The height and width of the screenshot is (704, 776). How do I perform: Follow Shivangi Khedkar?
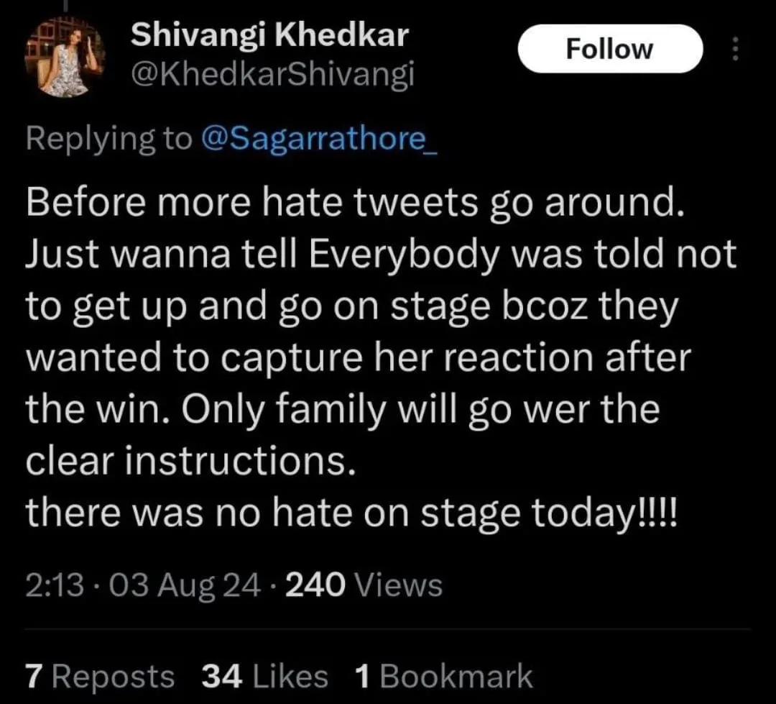click(610, 49)
